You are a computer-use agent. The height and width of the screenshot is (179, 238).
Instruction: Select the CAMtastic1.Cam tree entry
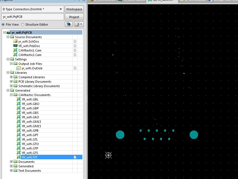30,50
